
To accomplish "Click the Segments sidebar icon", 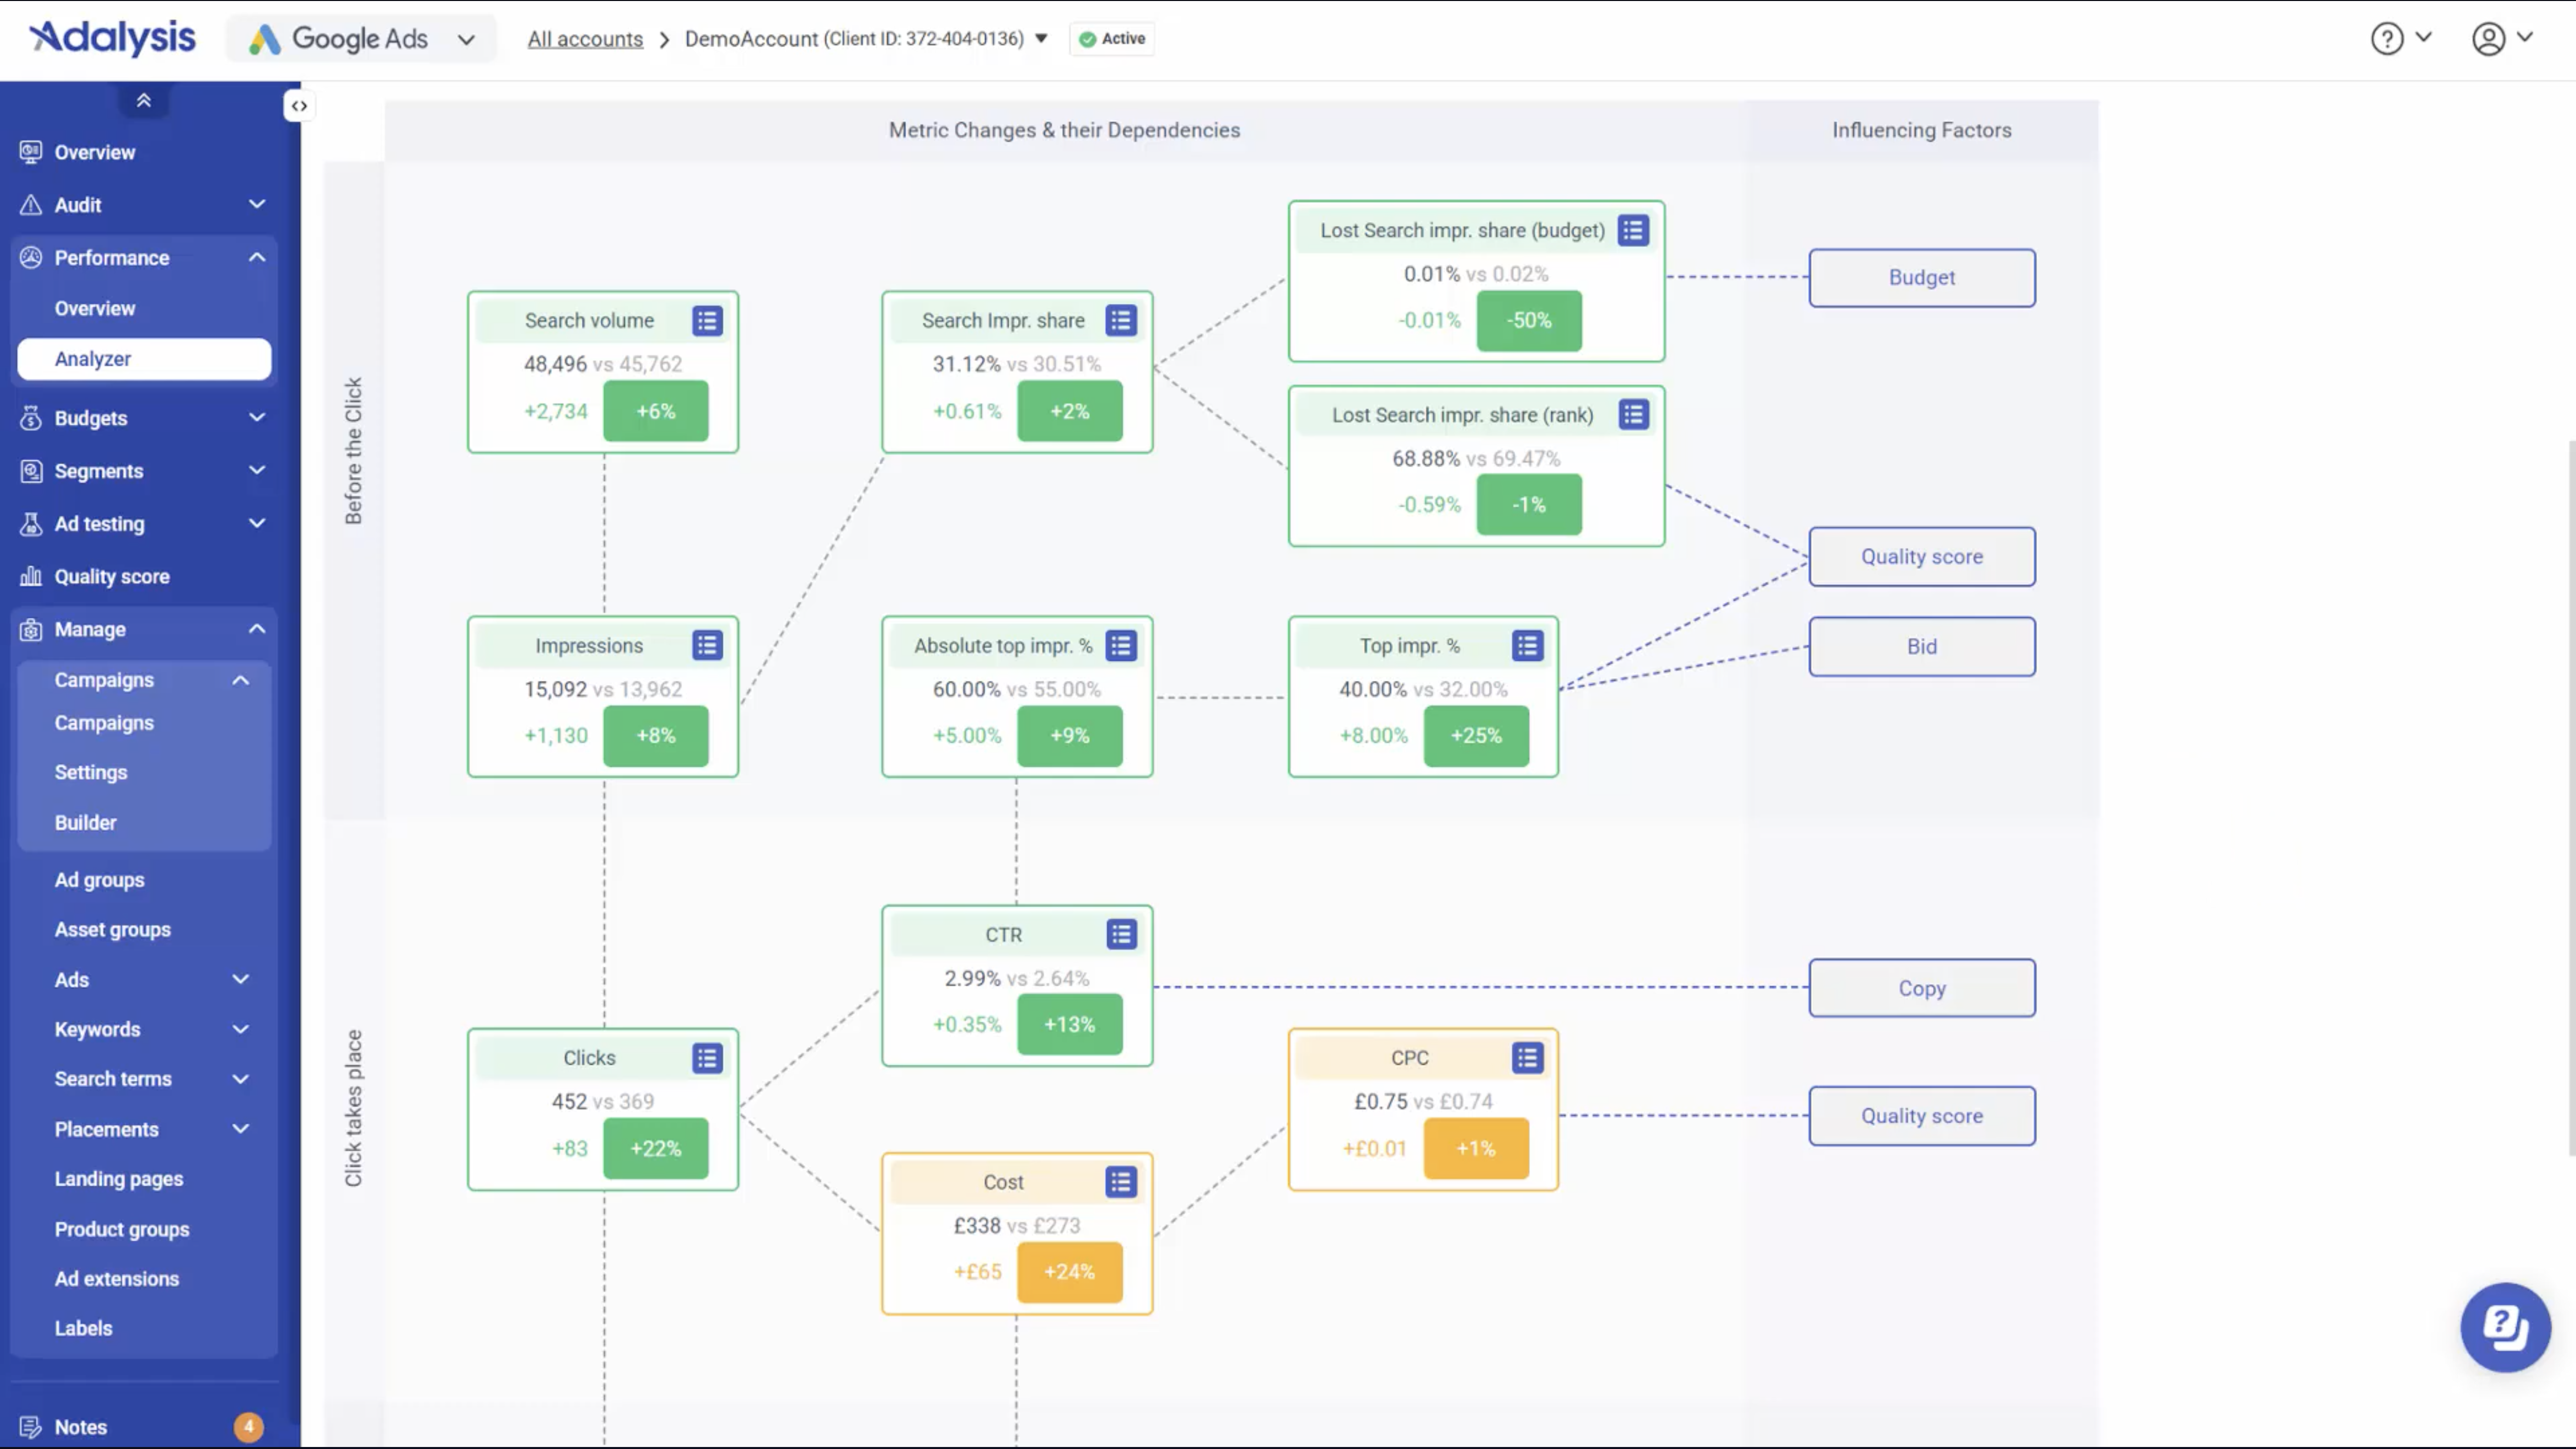I will 31,471.
